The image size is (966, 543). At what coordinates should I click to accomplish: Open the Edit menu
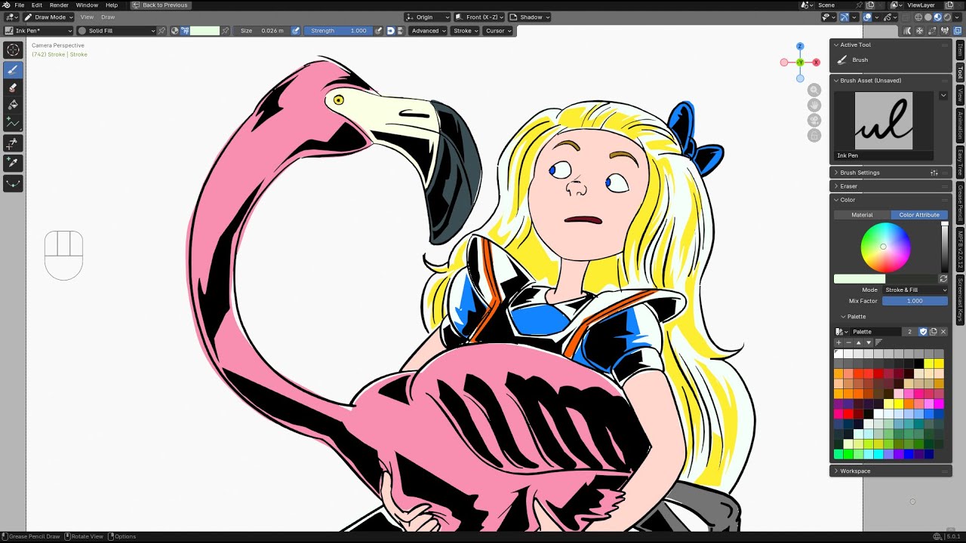pos(36,5)
